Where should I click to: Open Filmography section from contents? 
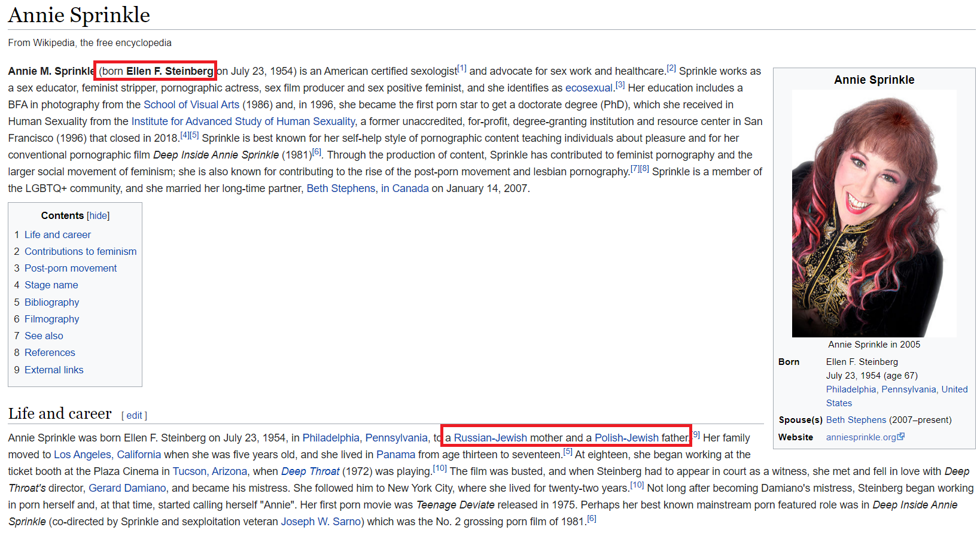click(x=51, y=319)
